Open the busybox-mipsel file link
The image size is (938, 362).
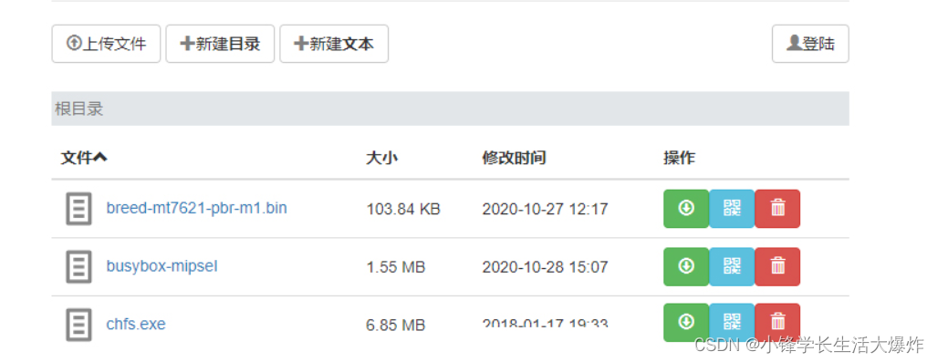(x=162, y=266)
